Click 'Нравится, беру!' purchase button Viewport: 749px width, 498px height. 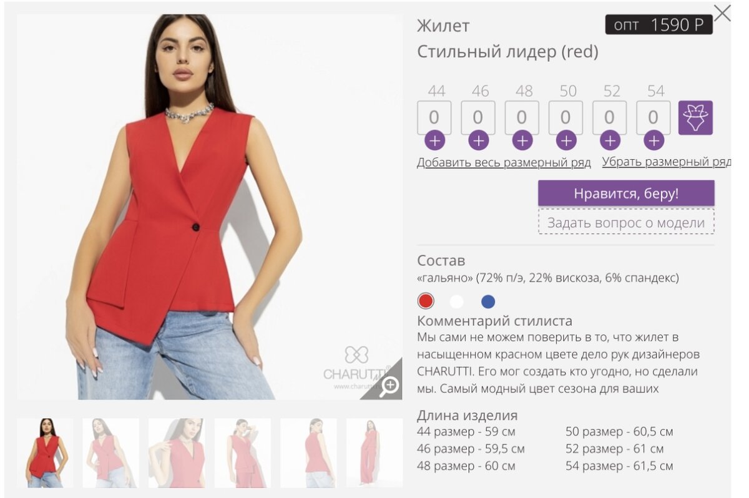click(x=626, y=193)
